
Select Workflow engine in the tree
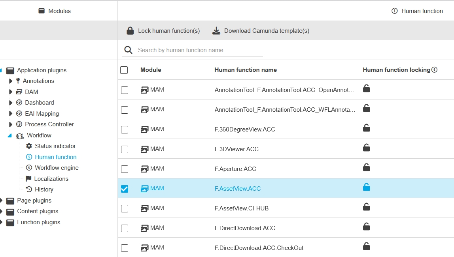(57, 168)
